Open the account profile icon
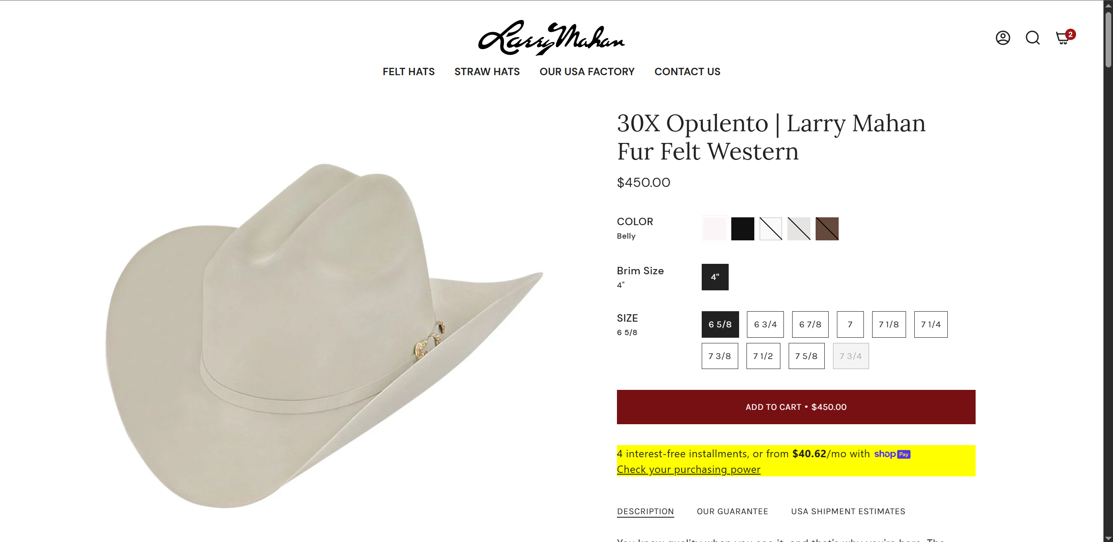Viewport: 1113px width, 542px height. [x=1003, y=38]
